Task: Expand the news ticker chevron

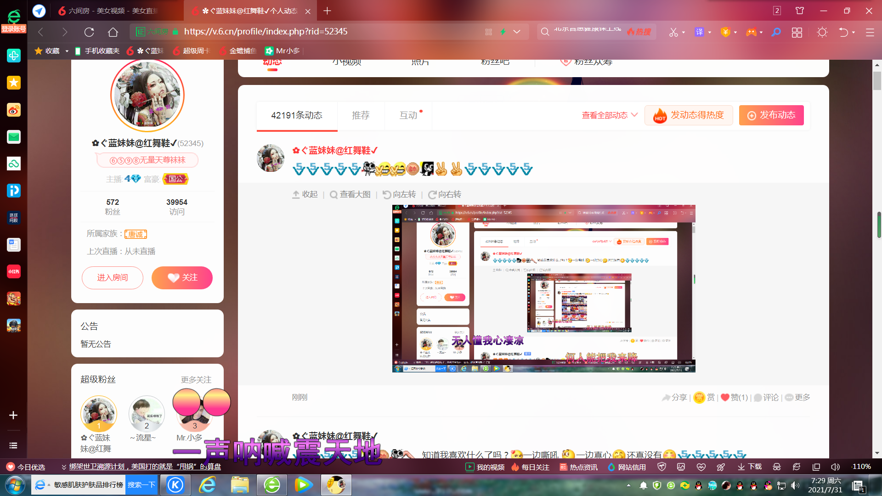Action: pos(63,467)
